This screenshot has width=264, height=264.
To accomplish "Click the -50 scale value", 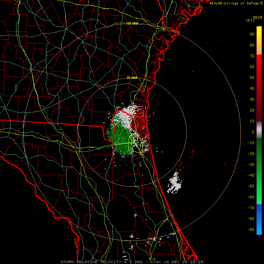I will point(251,186).
